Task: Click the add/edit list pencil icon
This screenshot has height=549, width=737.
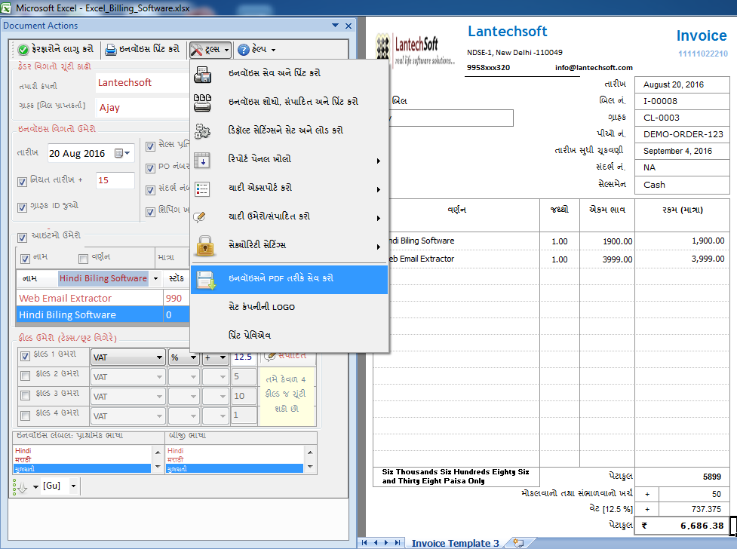Action: click(x=200, y=217)
